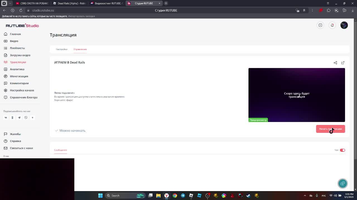The image size is (357, 200).
Task: Click the browser back arrow
Action: [4, 10]
